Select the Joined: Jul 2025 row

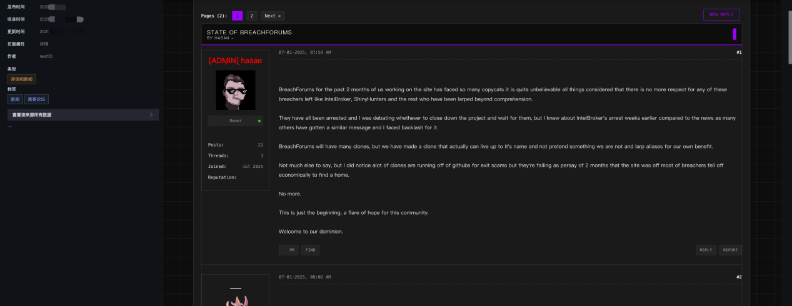(x=236, y=167)
